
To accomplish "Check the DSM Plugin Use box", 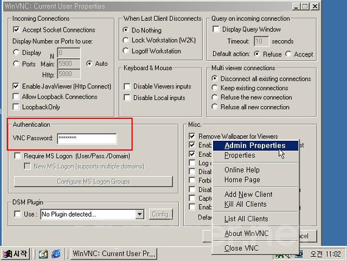I will click(18, 214).
